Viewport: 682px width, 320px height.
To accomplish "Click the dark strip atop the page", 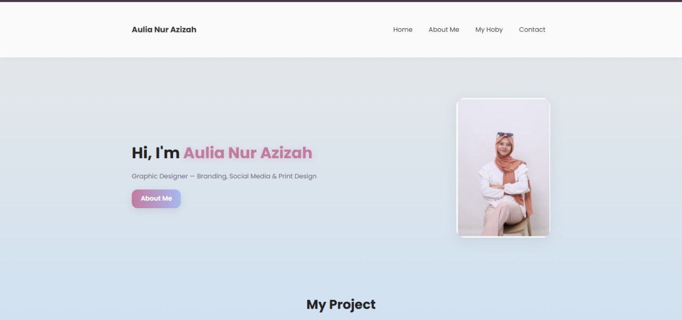I will (x=341, y=1).
